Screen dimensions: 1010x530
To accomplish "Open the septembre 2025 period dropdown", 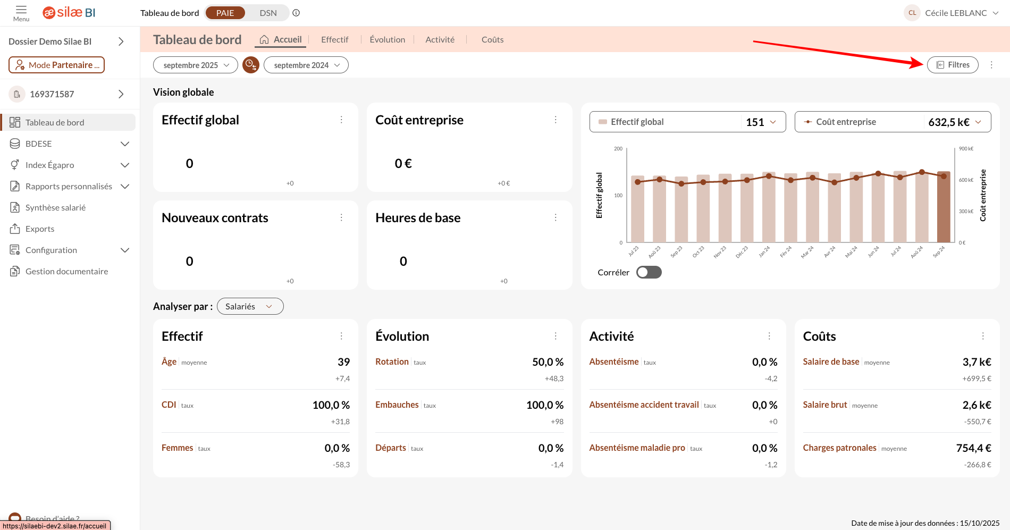I will pyautogui.click(x=196, y=65).
